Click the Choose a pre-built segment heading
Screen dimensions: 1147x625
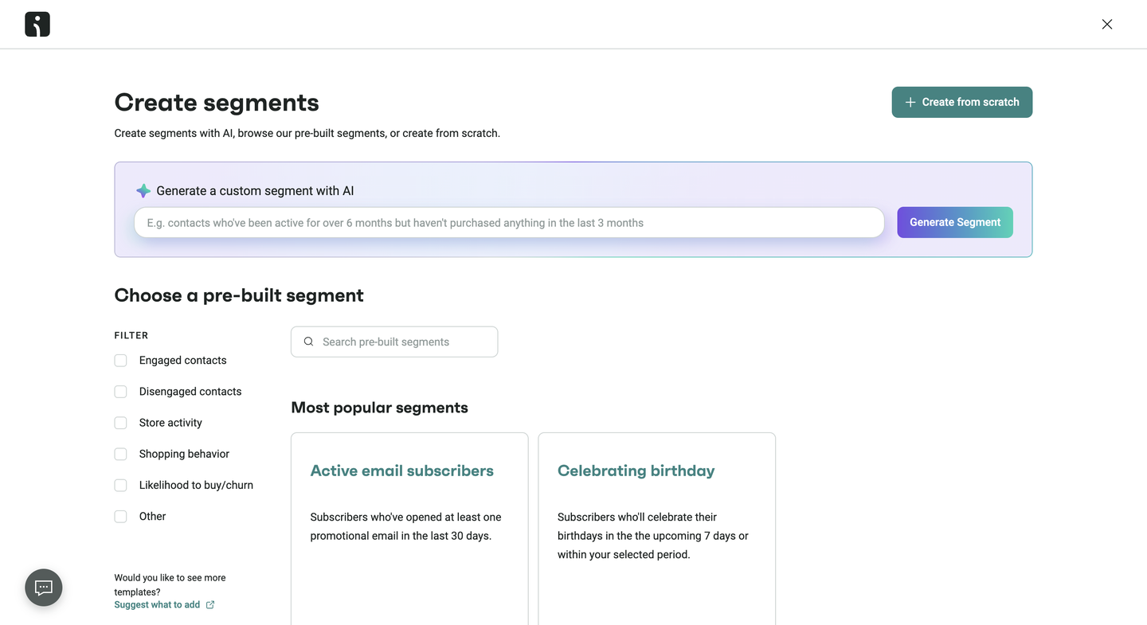click(239, 295)
